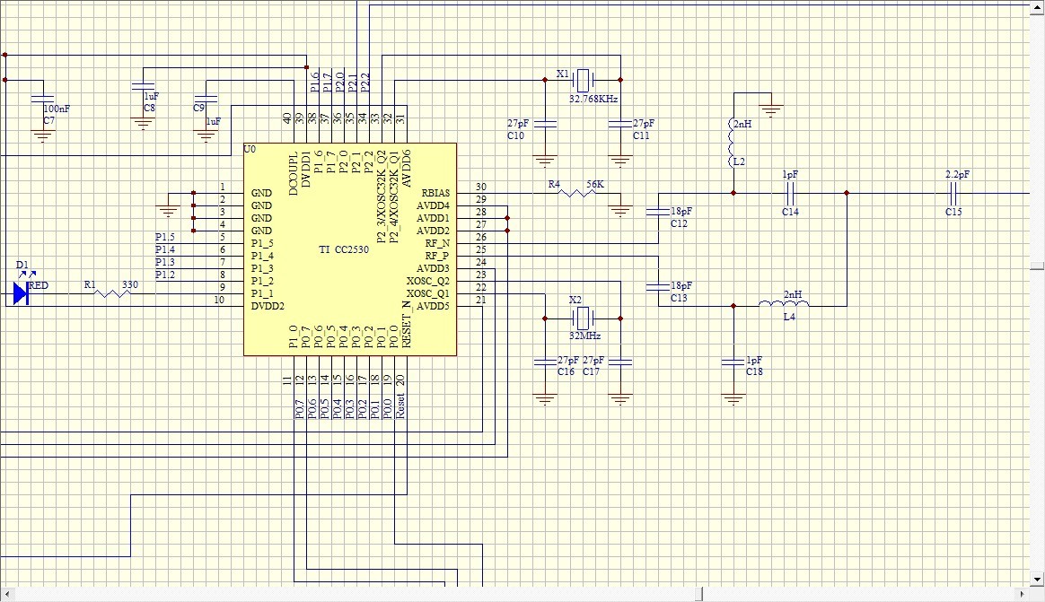This screenshot has width=1045, height=602.
Task: Select the '32.768KHz' crystal value
Action: (593, 100)
